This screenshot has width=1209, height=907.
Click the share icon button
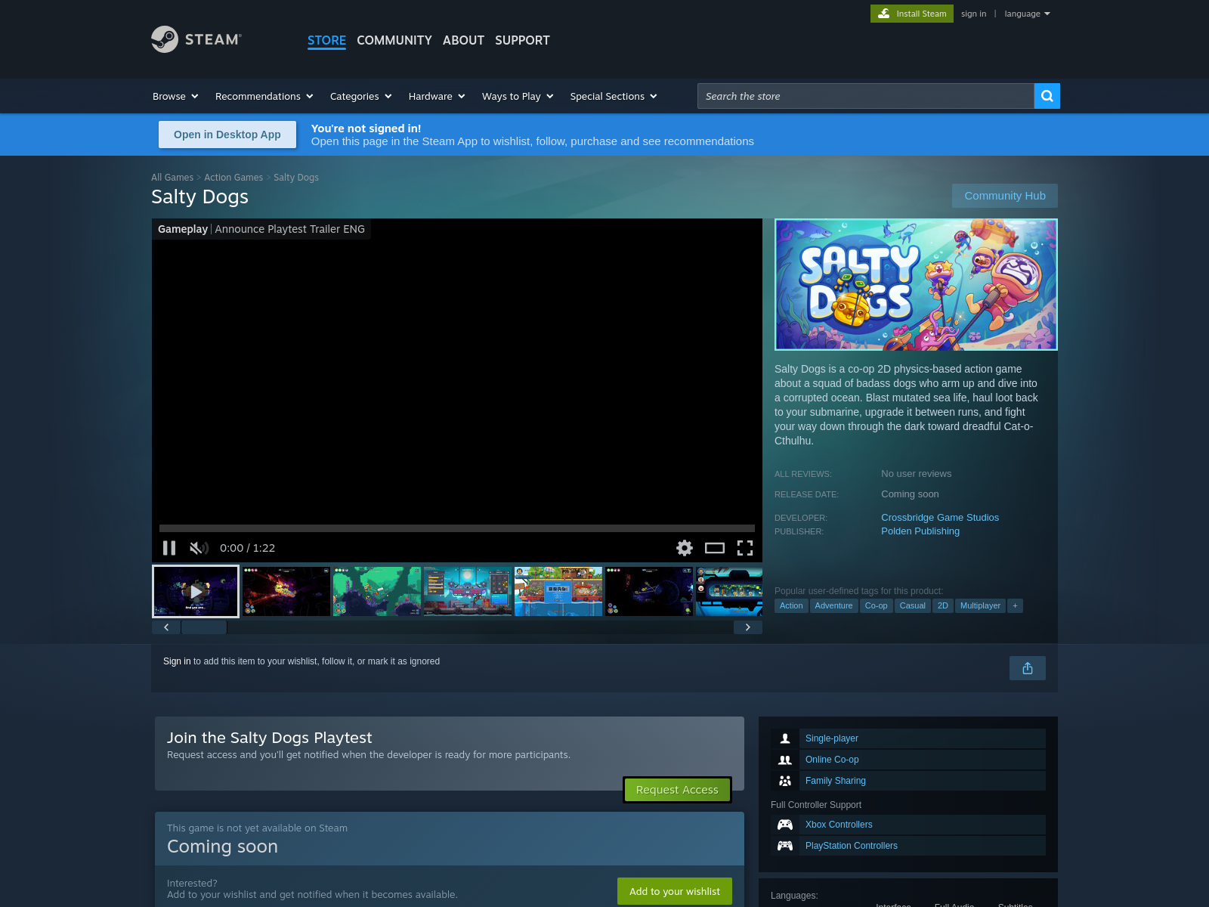click(1028, 668)
